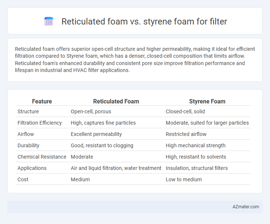The width and height of the screenshot is (270, 224).
Task: Select the 'Structure' row label
Action: pos(28,111)
